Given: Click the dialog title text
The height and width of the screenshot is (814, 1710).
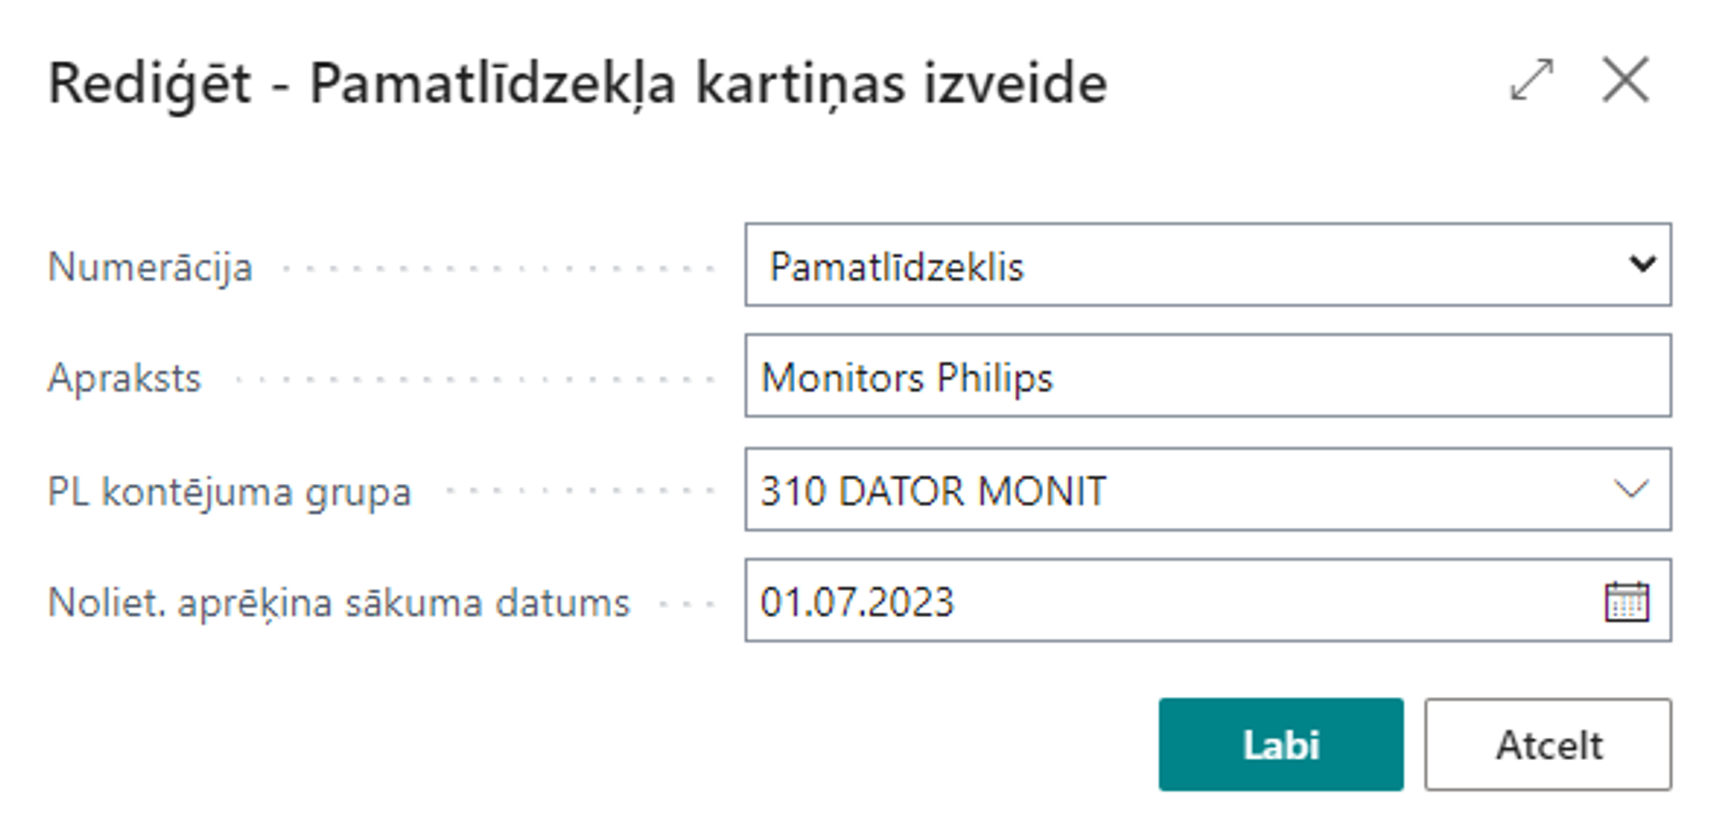Looking at the screenshot, I should click(x=577, y=84).
